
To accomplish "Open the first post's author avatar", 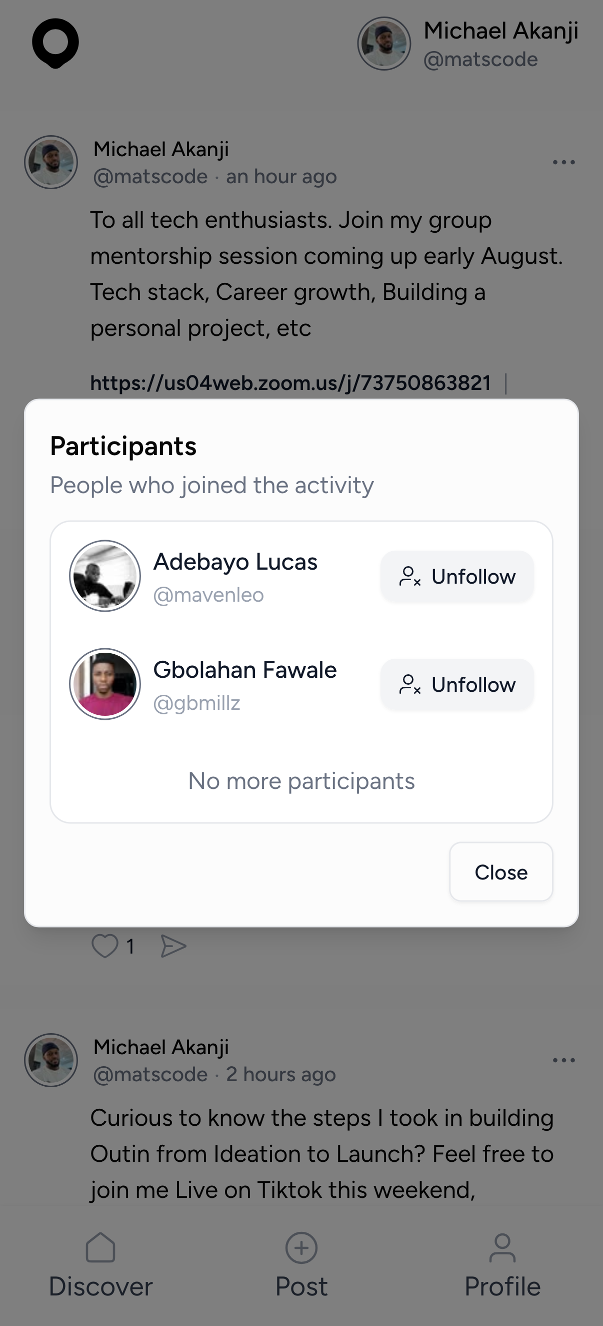I will [x=51, y=162].
